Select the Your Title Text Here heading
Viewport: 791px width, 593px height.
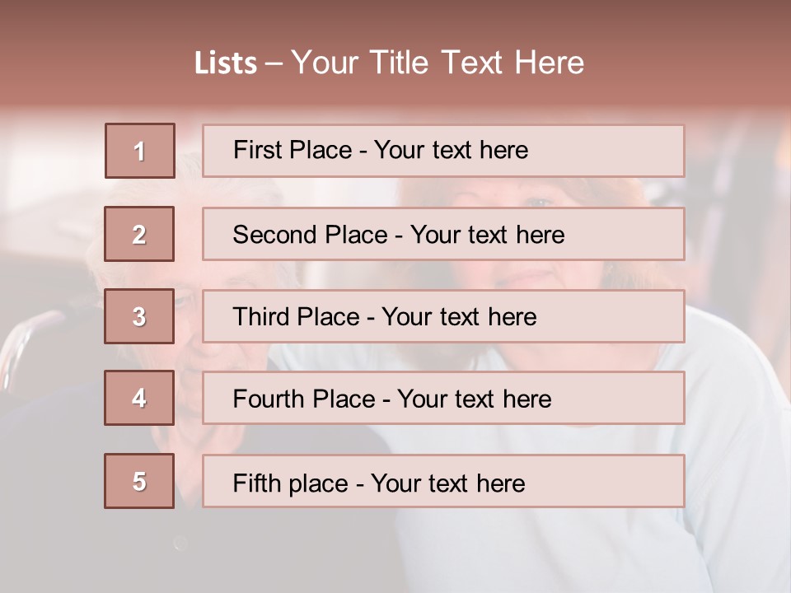[438, 63]
